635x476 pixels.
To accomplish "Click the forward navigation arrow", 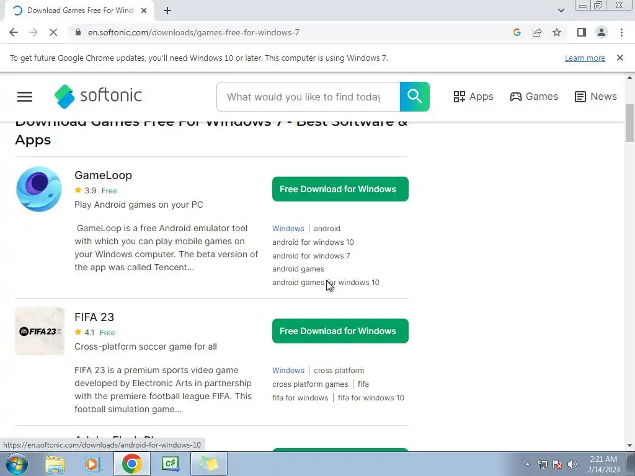I will [x=33, y=32].
